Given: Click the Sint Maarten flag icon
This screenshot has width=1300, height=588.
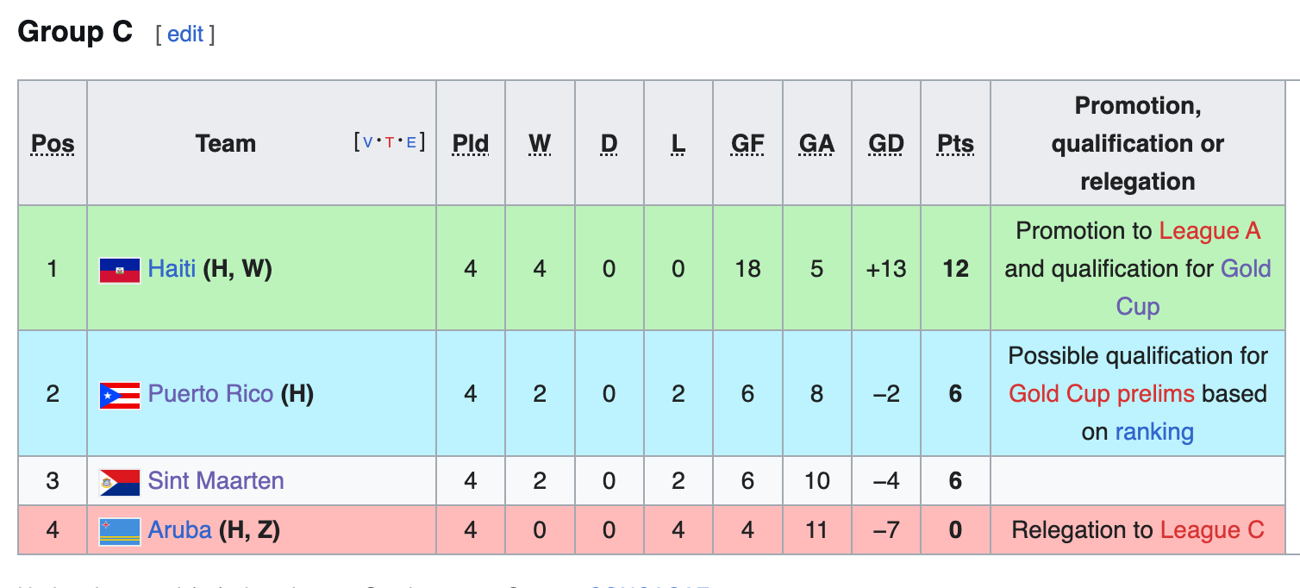Looking at the screenshot, I should coord(120,482).
